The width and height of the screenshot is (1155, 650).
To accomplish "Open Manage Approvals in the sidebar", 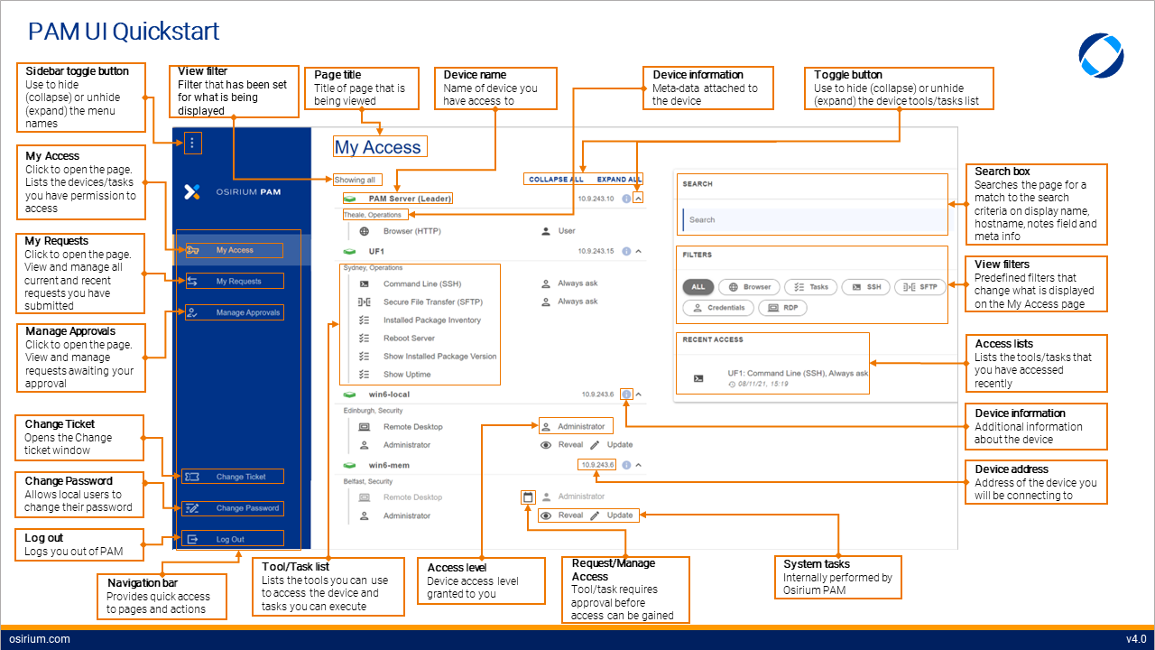I will 247,313.
